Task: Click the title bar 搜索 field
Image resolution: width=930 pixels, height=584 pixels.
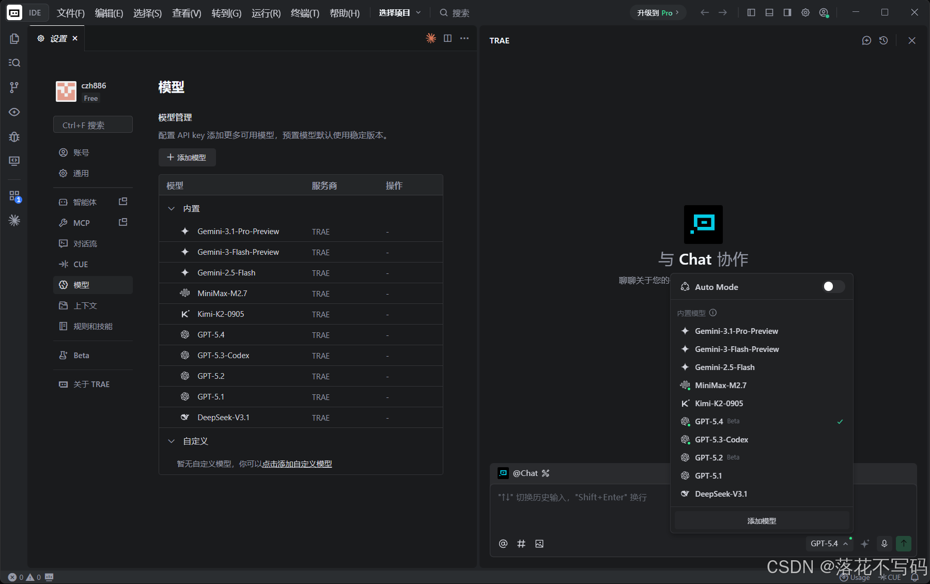Action: point(455,13)
